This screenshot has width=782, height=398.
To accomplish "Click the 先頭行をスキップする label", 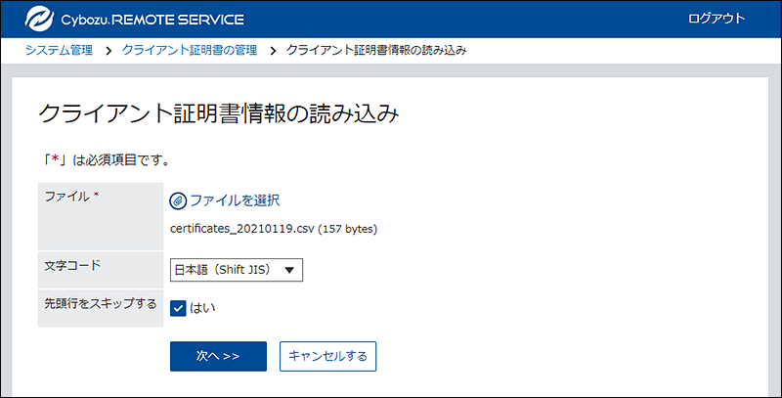I will click(101, 304).
